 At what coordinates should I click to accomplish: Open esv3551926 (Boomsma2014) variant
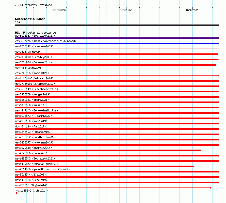click(x=34, y=62)
